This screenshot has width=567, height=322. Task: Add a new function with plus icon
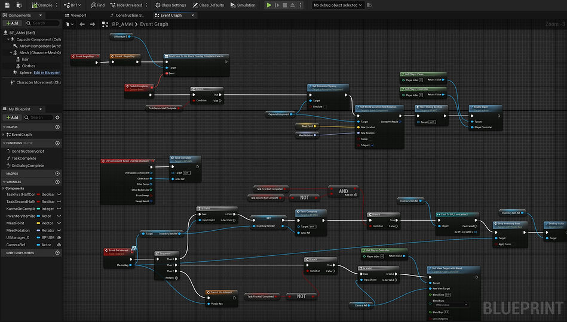click(57, 143)
